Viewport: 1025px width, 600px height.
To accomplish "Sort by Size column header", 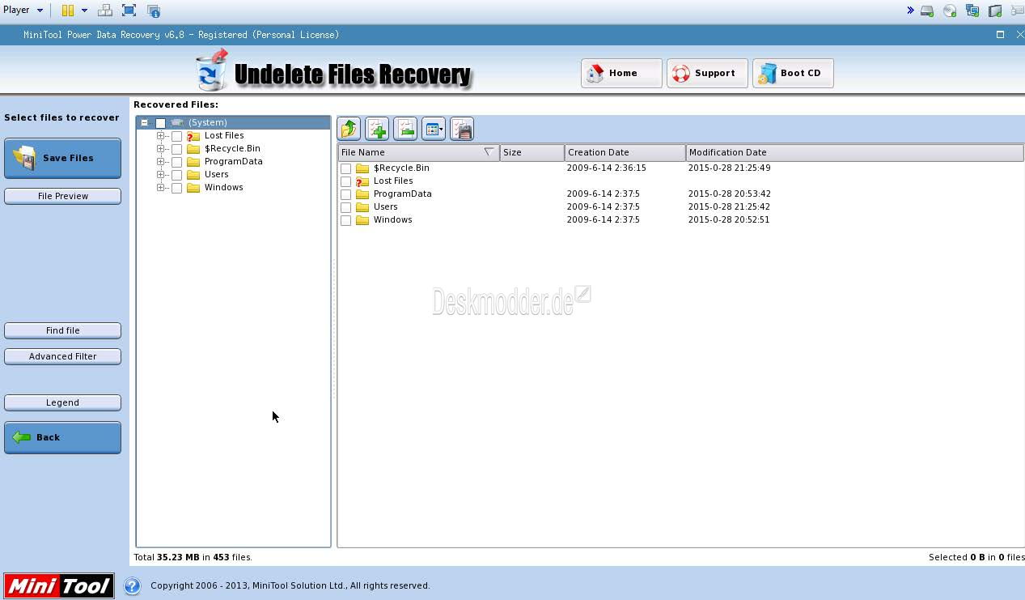I will point(532,152).
